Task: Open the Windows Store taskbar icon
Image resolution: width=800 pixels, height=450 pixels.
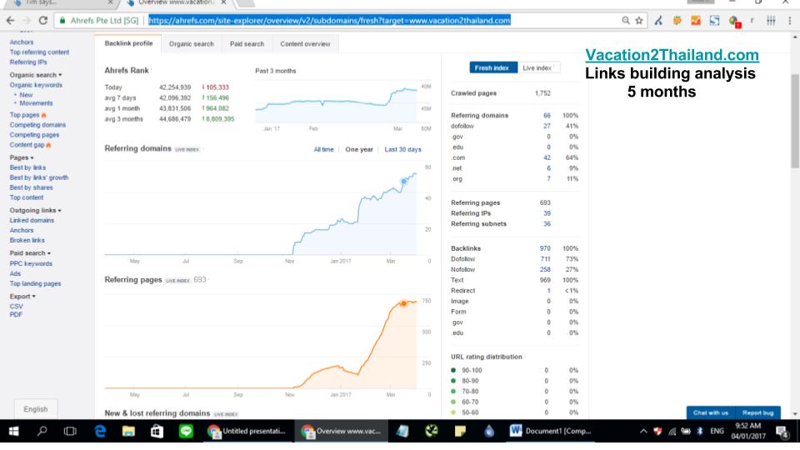Action: [x=157, y=431]
